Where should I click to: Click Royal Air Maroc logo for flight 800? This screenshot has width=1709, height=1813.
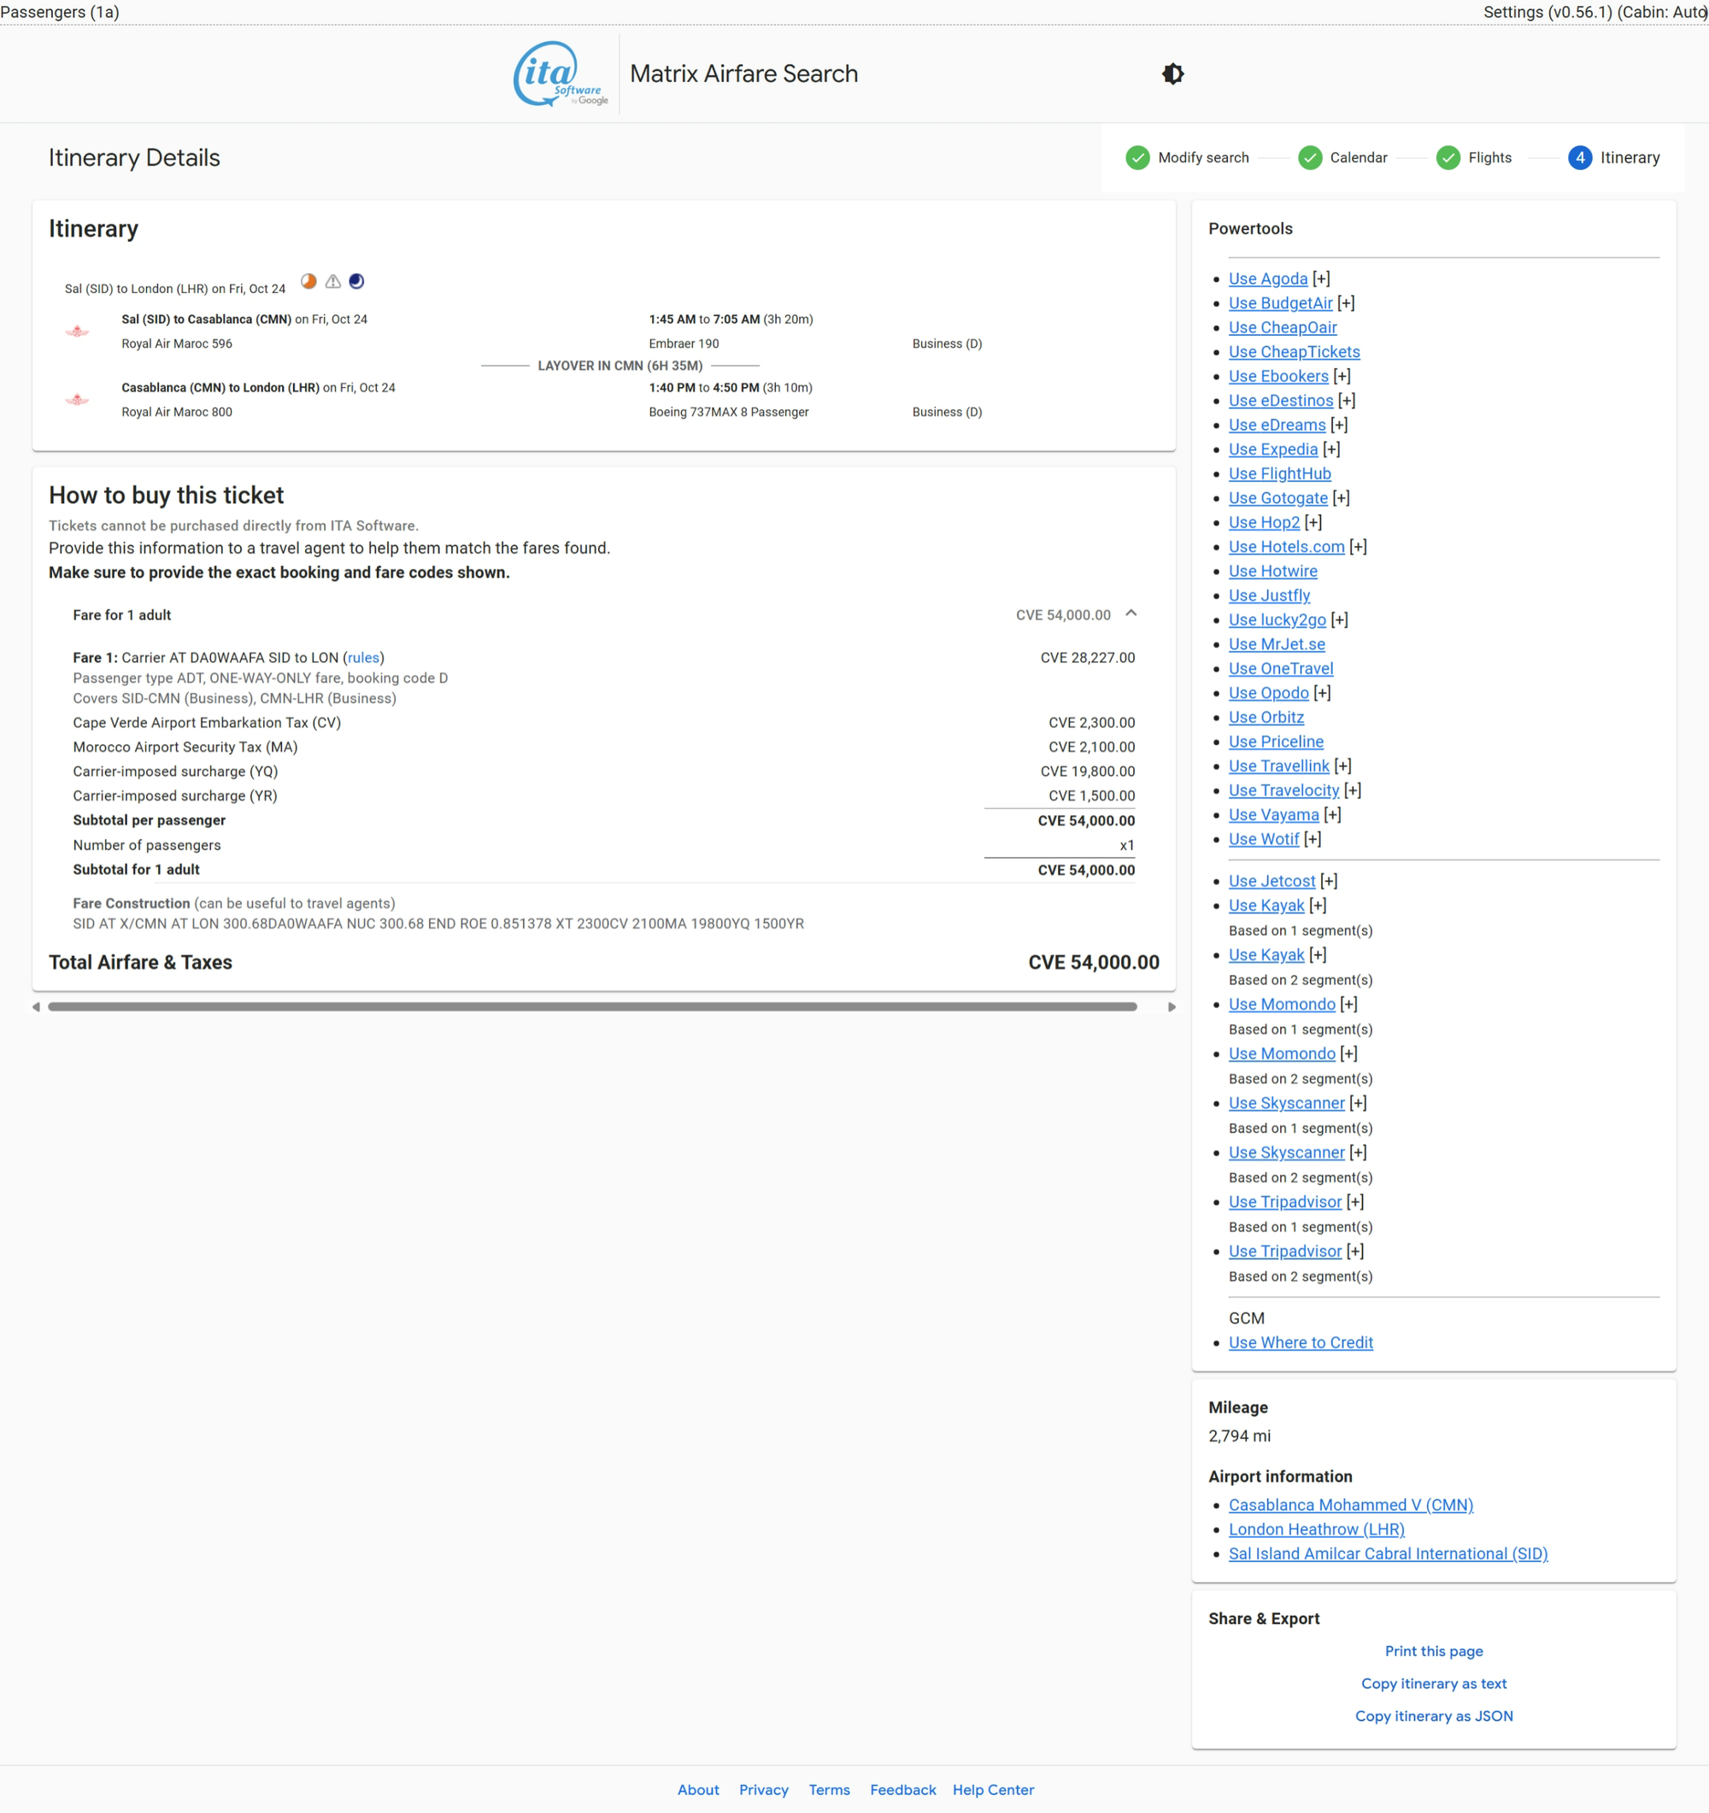coord(78,401)
